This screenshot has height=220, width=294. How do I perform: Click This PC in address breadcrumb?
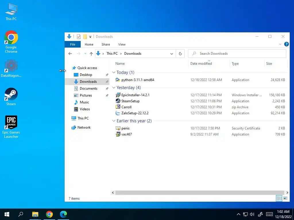pyautogui.click(x=112, y=54)
